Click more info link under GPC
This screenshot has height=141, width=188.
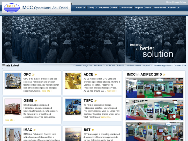tap(47, 91)
